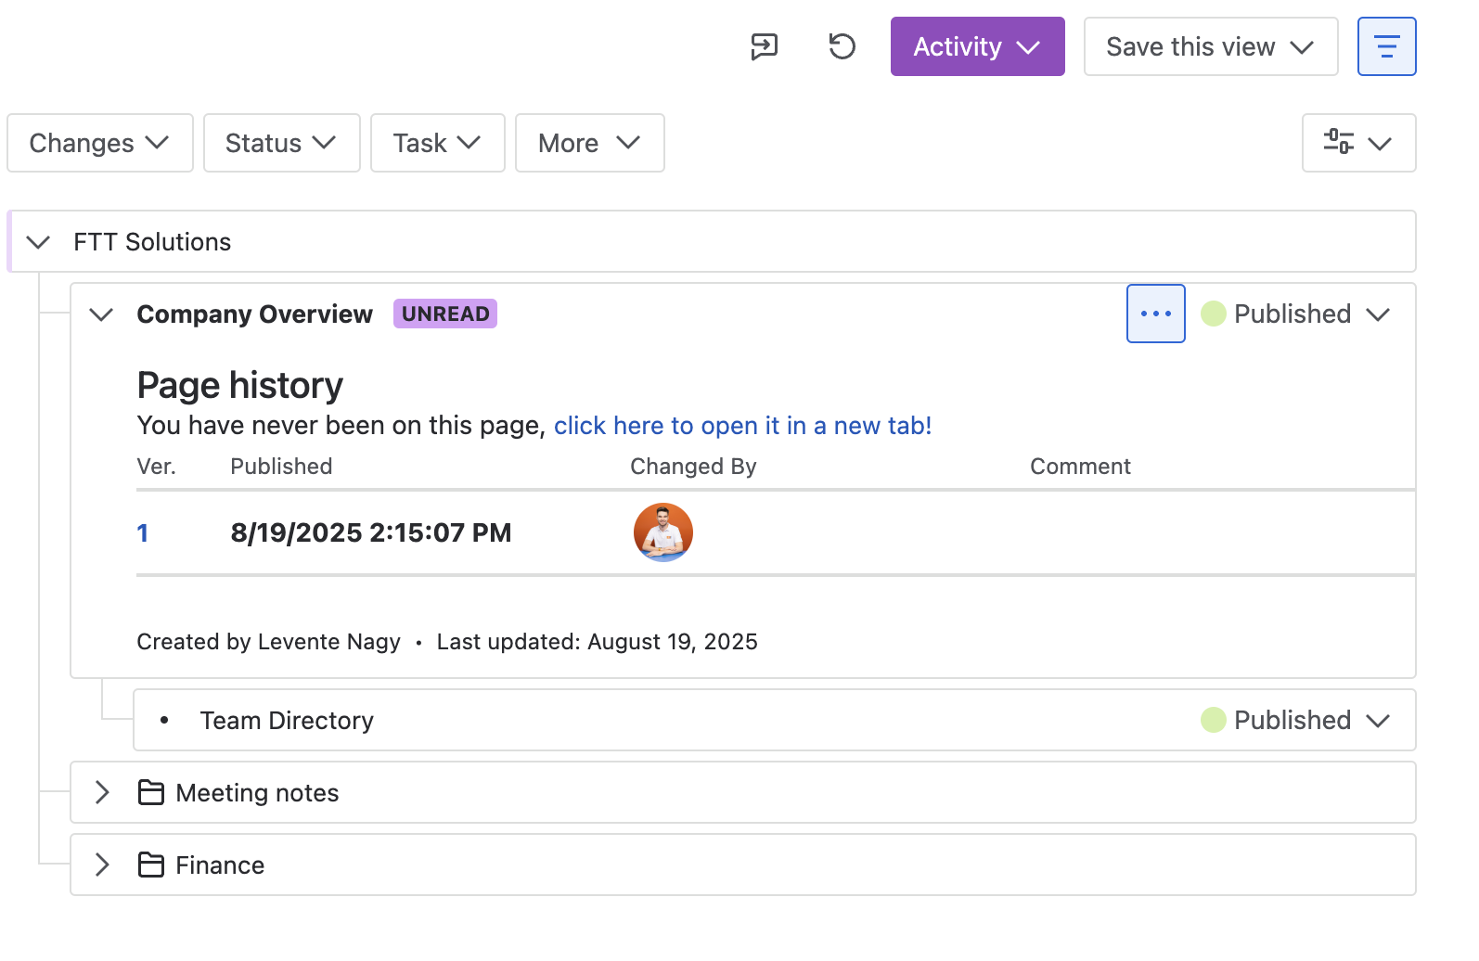Click the author avatar in page history
This screenshot has width=1479, height=961.
click(x=662, y=532)
